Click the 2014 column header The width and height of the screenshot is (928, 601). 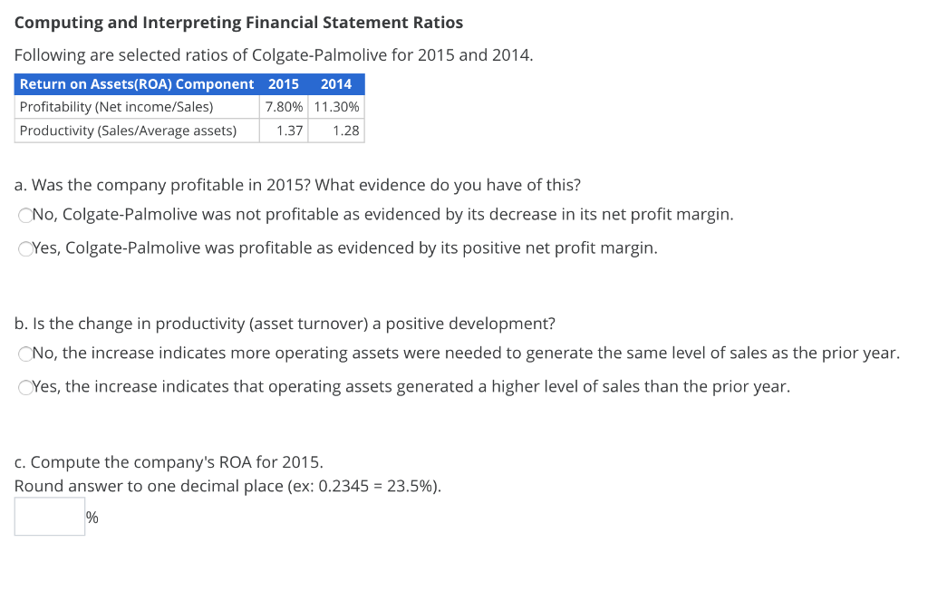pyautogui.click(x=335, y=83)
